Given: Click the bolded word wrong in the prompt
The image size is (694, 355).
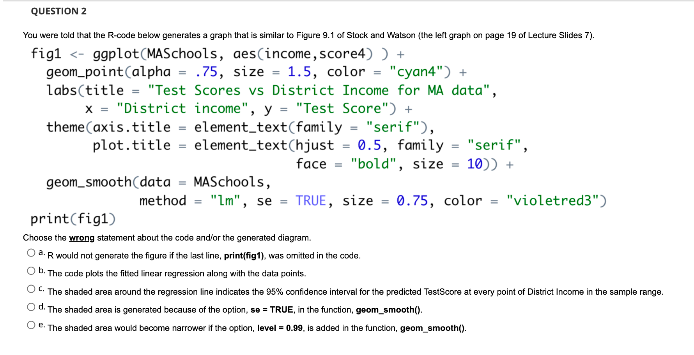Looking at the screenshot, I should tap(82, 237).
